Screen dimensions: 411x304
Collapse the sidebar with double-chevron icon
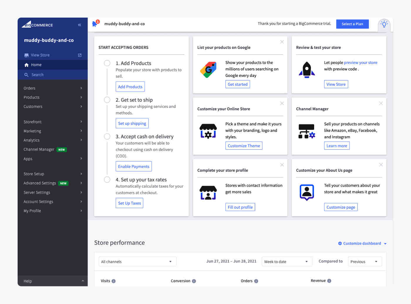click(x=80, y=25)
